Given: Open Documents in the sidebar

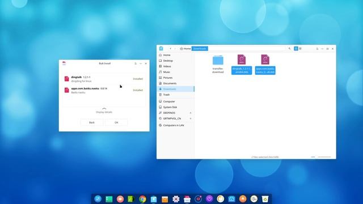Looking at the screenshot, I should coord(175,83).
